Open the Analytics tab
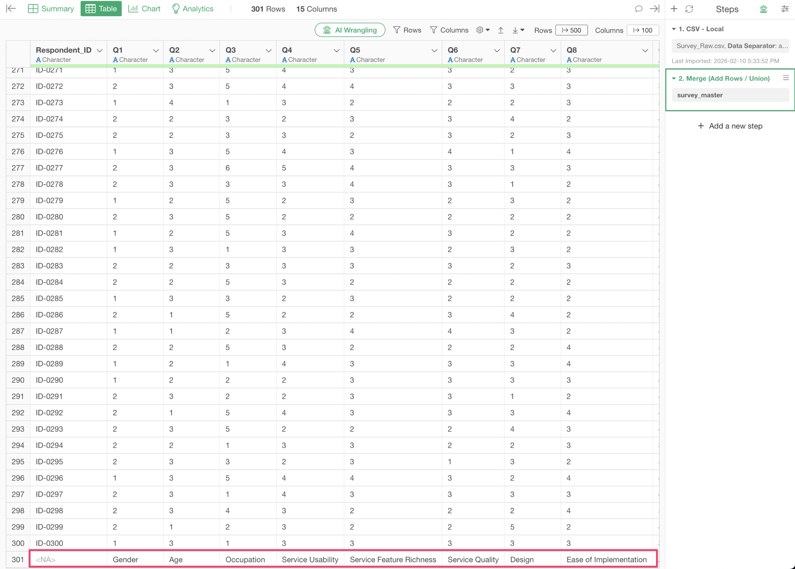Image resolution: width=795 pixels, height=569 pixels. (192, 9)
